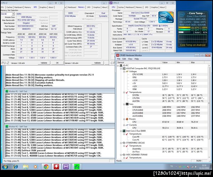
Task: Select the CPUTIN temperature row
Action: (162, 98)
